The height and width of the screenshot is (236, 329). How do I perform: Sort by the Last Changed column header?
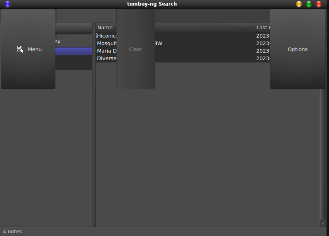263,27
